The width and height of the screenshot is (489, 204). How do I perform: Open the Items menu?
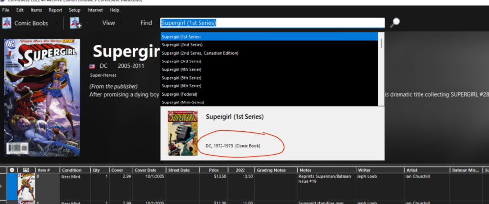[36, 10]
